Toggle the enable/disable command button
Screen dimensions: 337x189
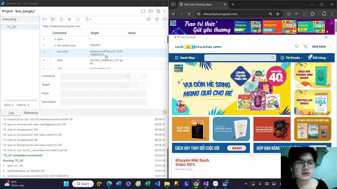pyautogui.click(x=135, y=76)
